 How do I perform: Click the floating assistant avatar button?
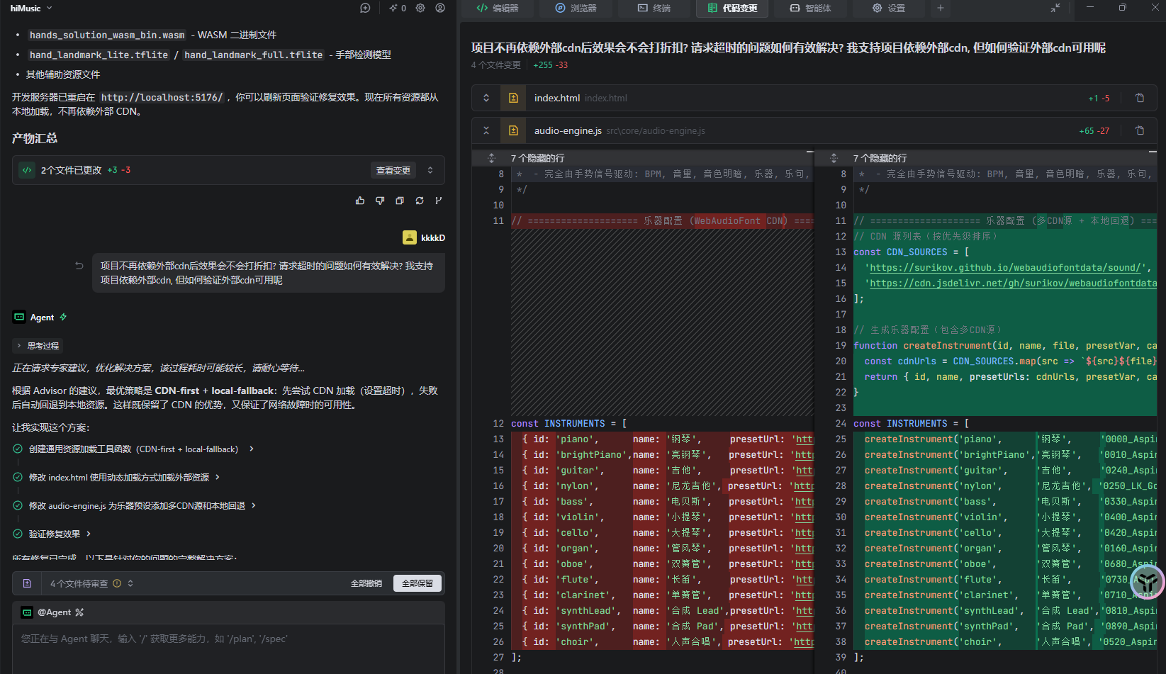[1148, 581]
